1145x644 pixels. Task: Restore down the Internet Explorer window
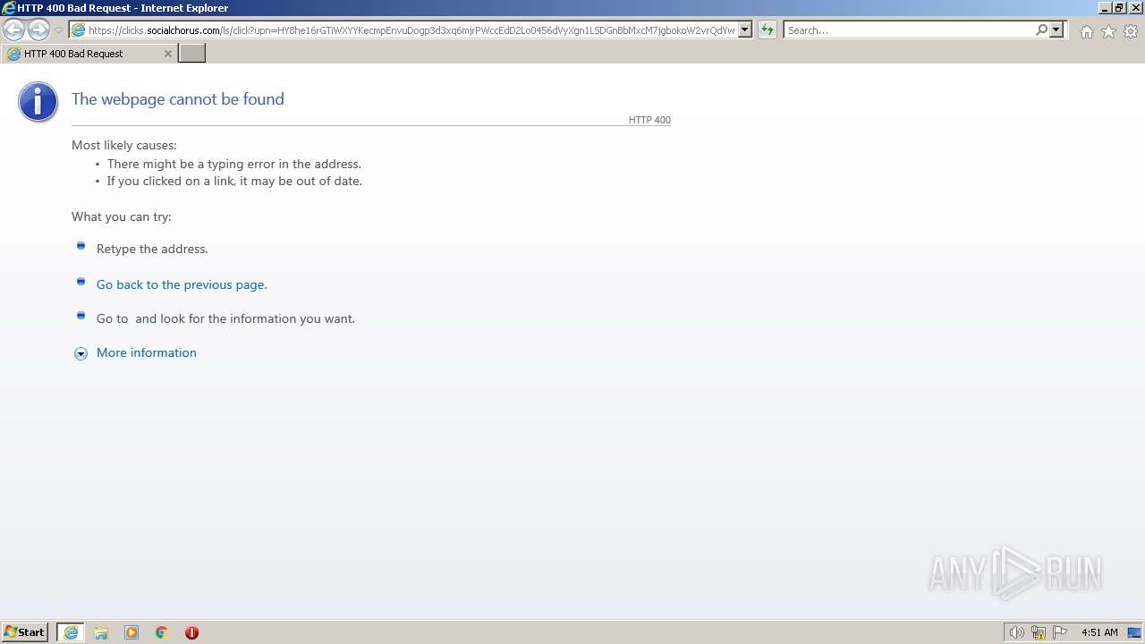pos(1118,8)
